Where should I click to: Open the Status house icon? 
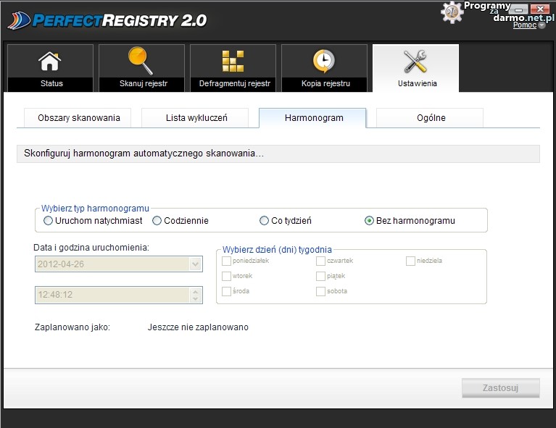(x=50, y=62)
